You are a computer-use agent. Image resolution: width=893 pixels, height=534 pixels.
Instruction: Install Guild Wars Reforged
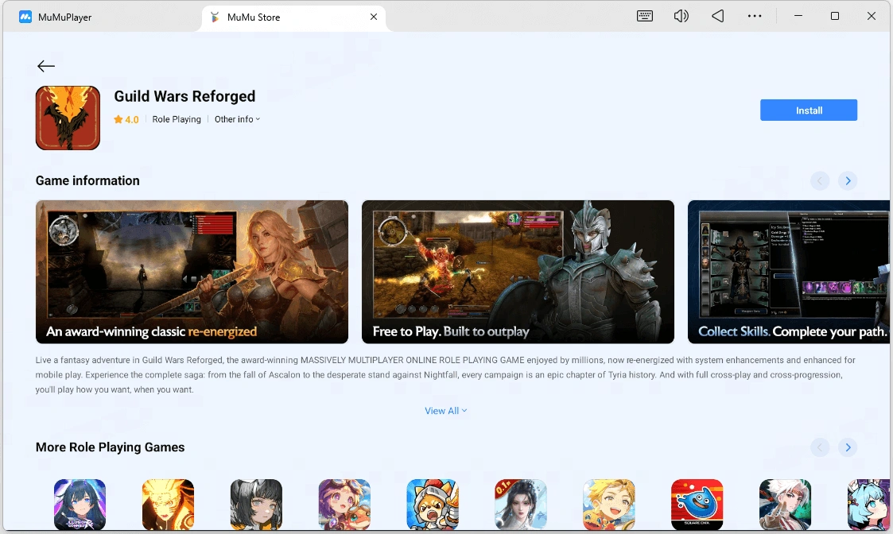pyautogui.click(x=809, y=110)
